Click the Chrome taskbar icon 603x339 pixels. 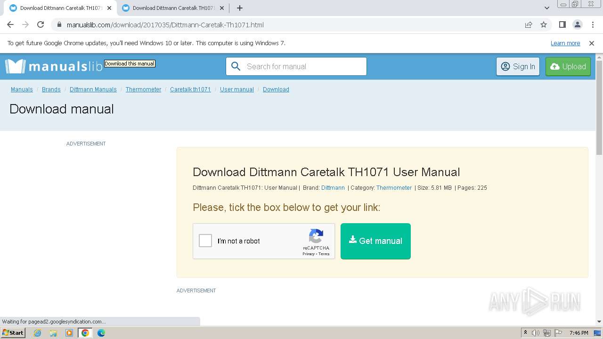point(85,333)
